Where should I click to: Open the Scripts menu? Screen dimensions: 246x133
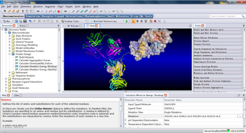pos(69,7)
